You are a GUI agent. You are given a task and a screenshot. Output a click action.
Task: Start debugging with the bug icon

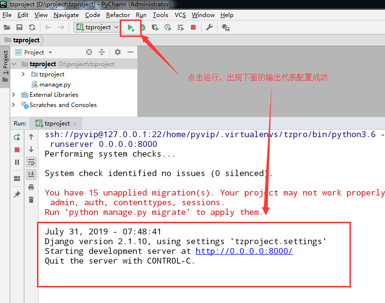(x=143, y=27)
